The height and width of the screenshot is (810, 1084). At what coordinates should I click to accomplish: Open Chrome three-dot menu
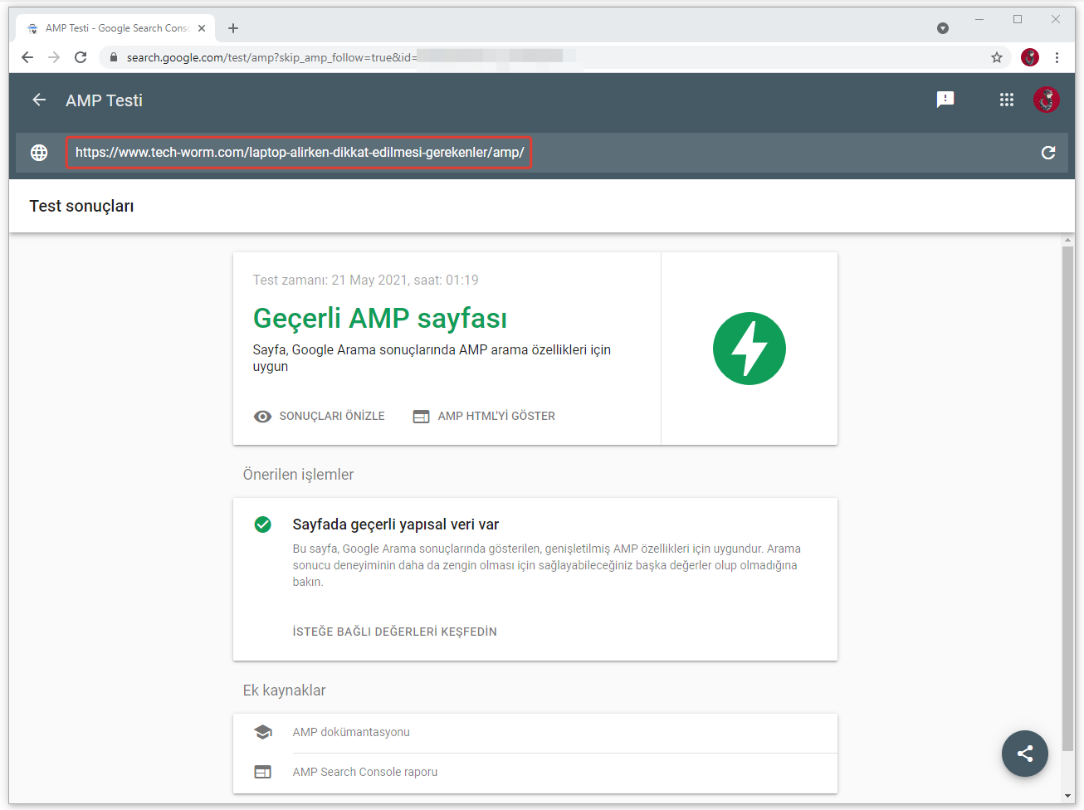tap(1057, 57)
